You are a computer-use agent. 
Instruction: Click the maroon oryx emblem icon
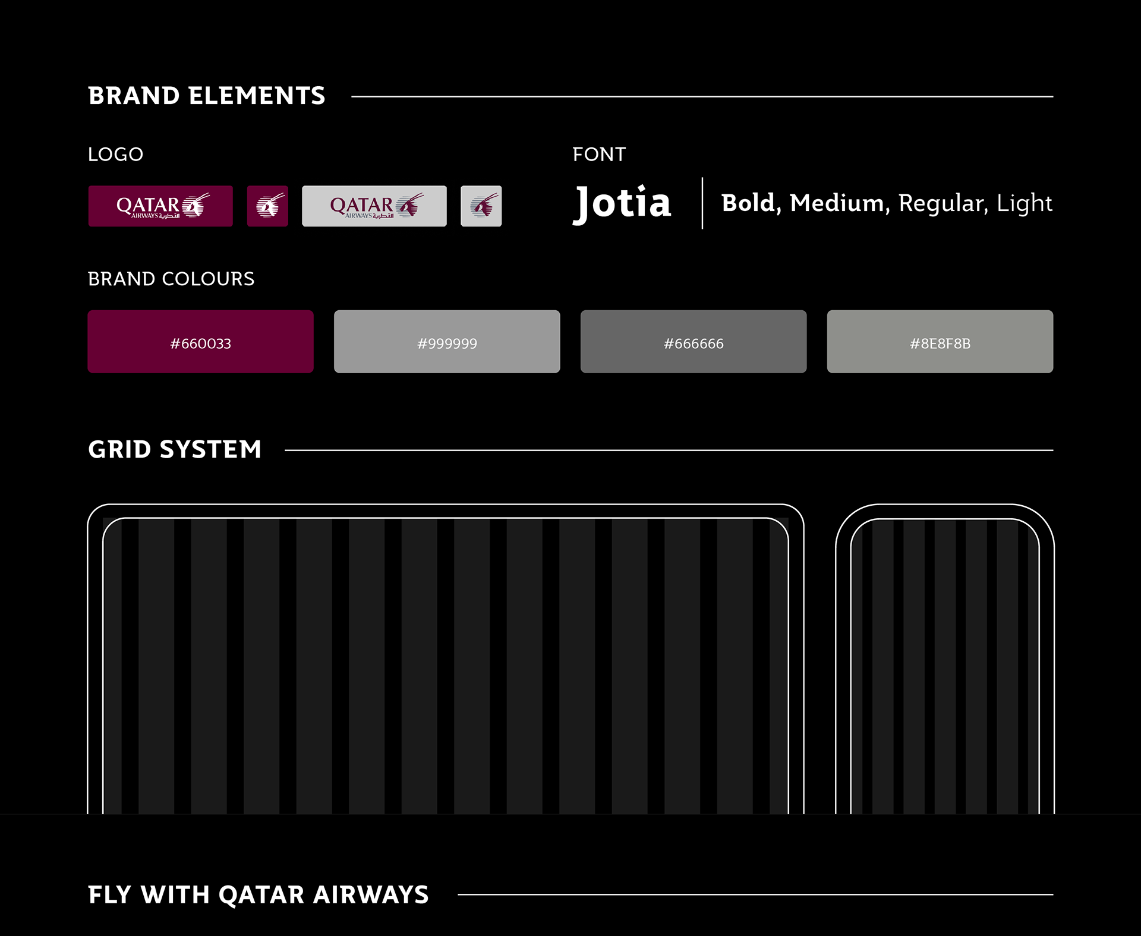coord(267,206)
